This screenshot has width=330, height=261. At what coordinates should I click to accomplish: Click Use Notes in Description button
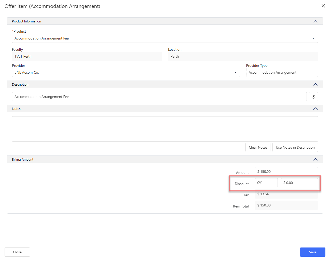(x=295, y=147)
